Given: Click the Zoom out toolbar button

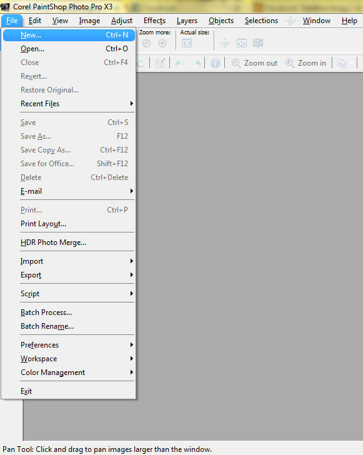Looking at the screenshot, I should [x=254, y=63].
